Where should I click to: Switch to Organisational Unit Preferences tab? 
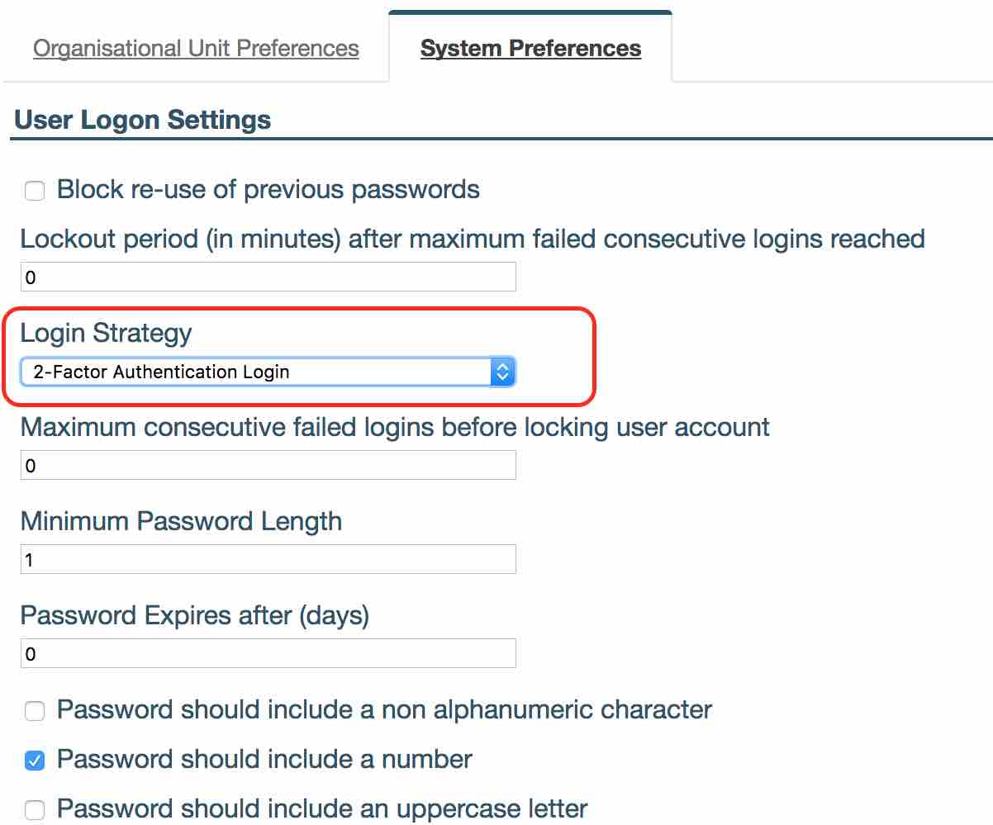pos(196,48)
